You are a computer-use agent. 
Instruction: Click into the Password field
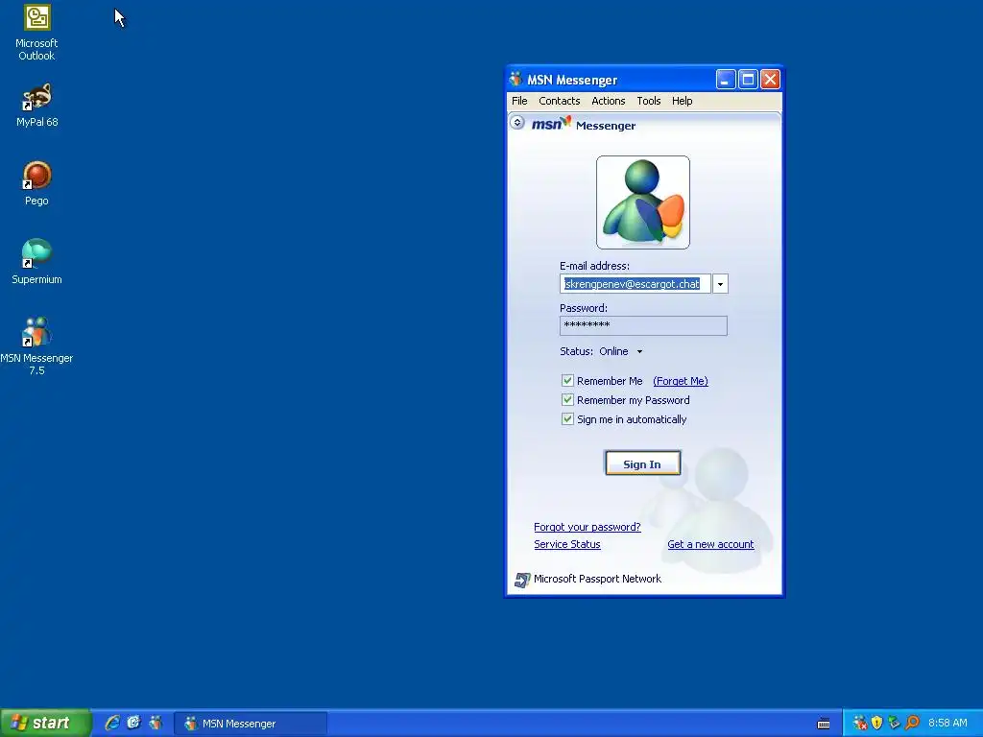[x=643, y=325]
